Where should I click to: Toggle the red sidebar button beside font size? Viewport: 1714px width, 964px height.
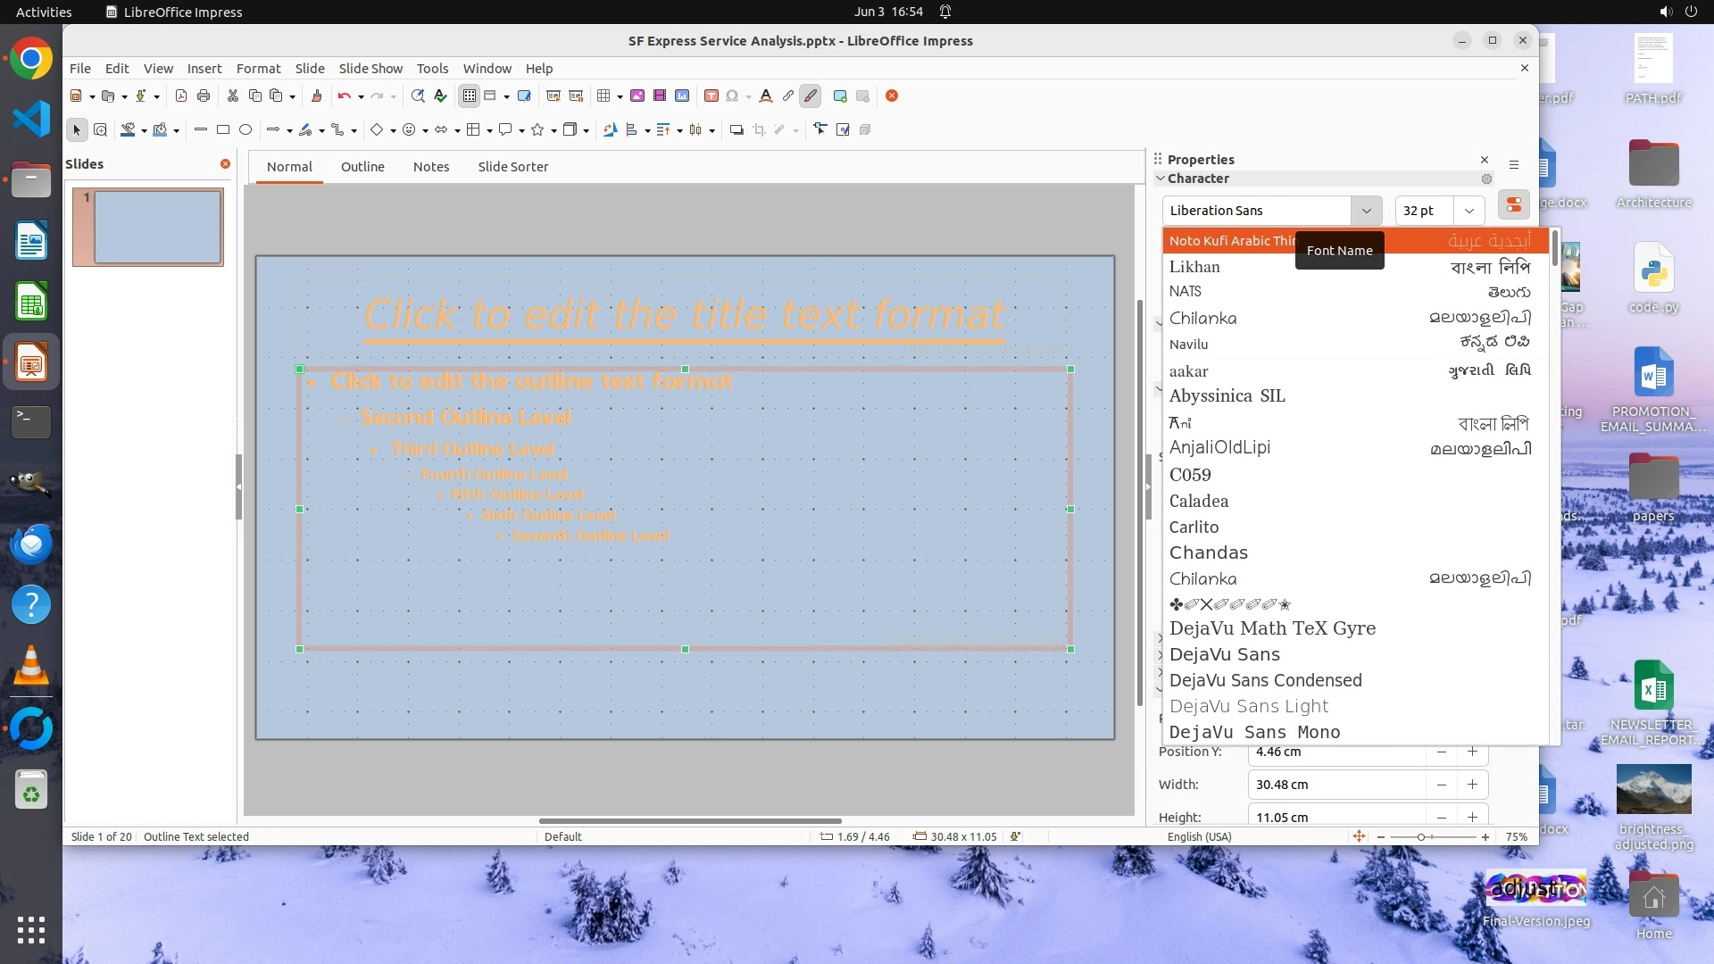coord(1514,206)
